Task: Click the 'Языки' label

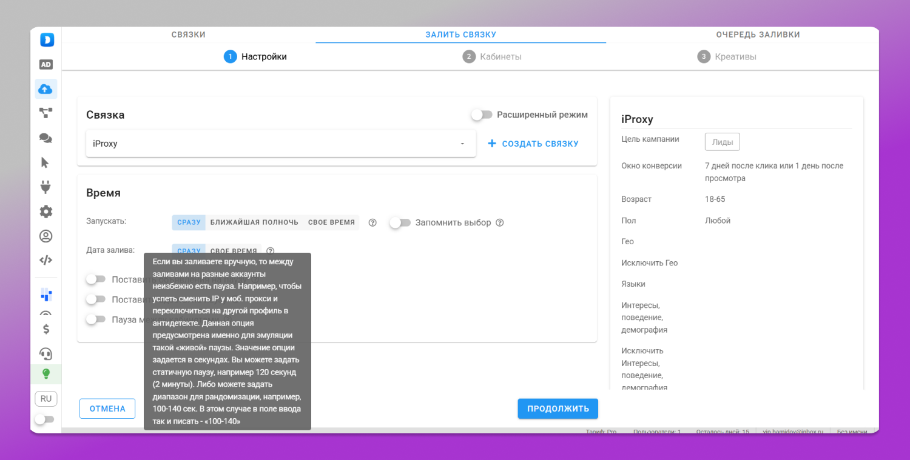Action: coord(633,284)
